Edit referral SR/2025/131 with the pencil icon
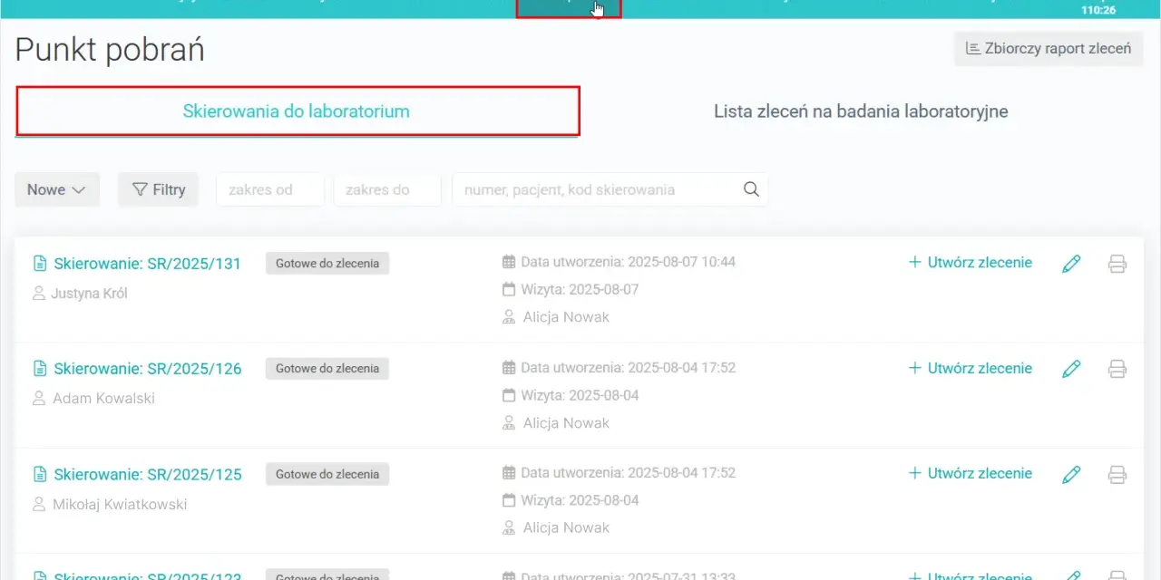Screen dimensions: 1161x580 coord(1071,264)
